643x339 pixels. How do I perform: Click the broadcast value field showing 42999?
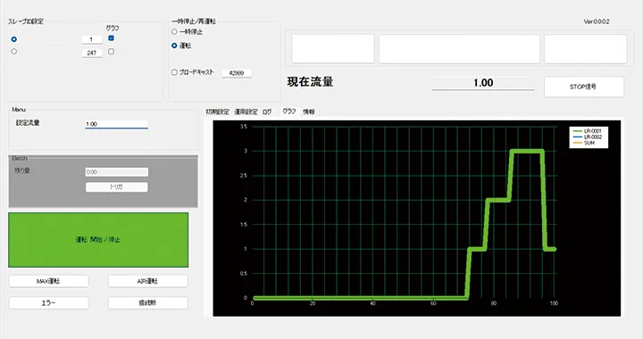(237, 73)
